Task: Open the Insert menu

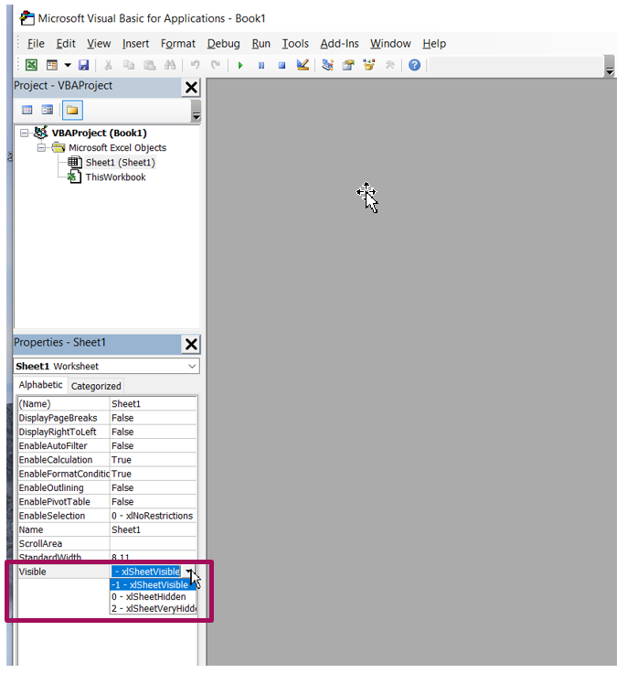Action: (x=135, y=44)
